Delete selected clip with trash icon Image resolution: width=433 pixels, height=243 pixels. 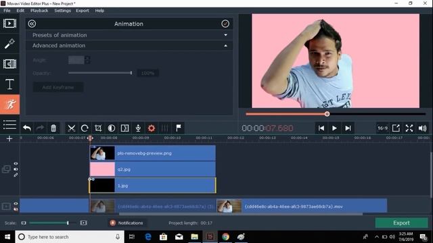pyautogui.click(x=53, y=128)
